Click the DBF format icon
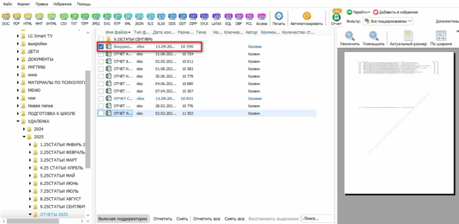The height and width of the screenshot is (224, 459). pos(239,19)
